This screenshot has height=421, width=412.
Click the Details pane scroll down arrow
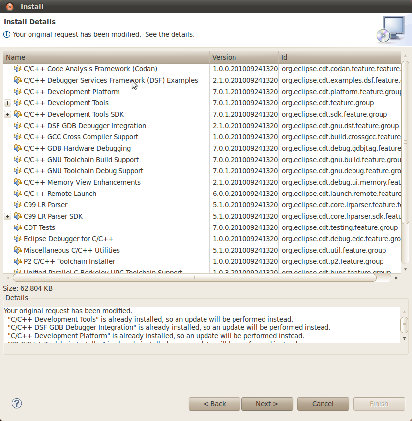coord(404,339)
